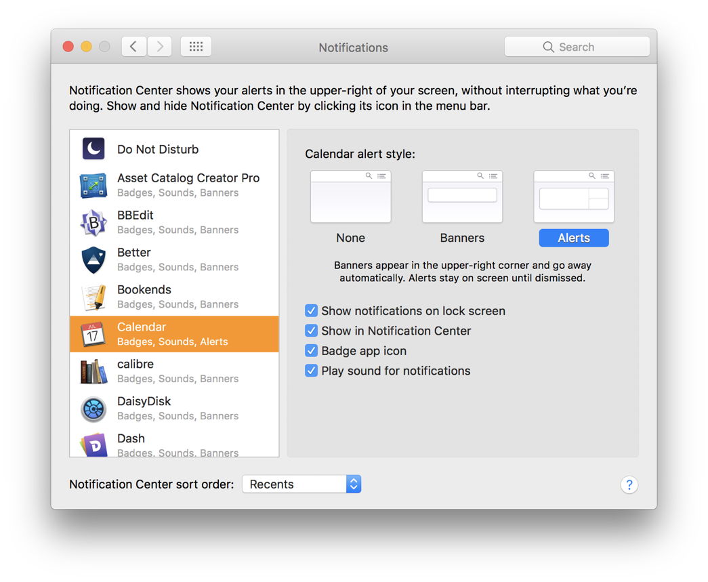Uncheck "Show in Notification Center"
This screenshot has width=708, height=582.
(x=311, y=331)
